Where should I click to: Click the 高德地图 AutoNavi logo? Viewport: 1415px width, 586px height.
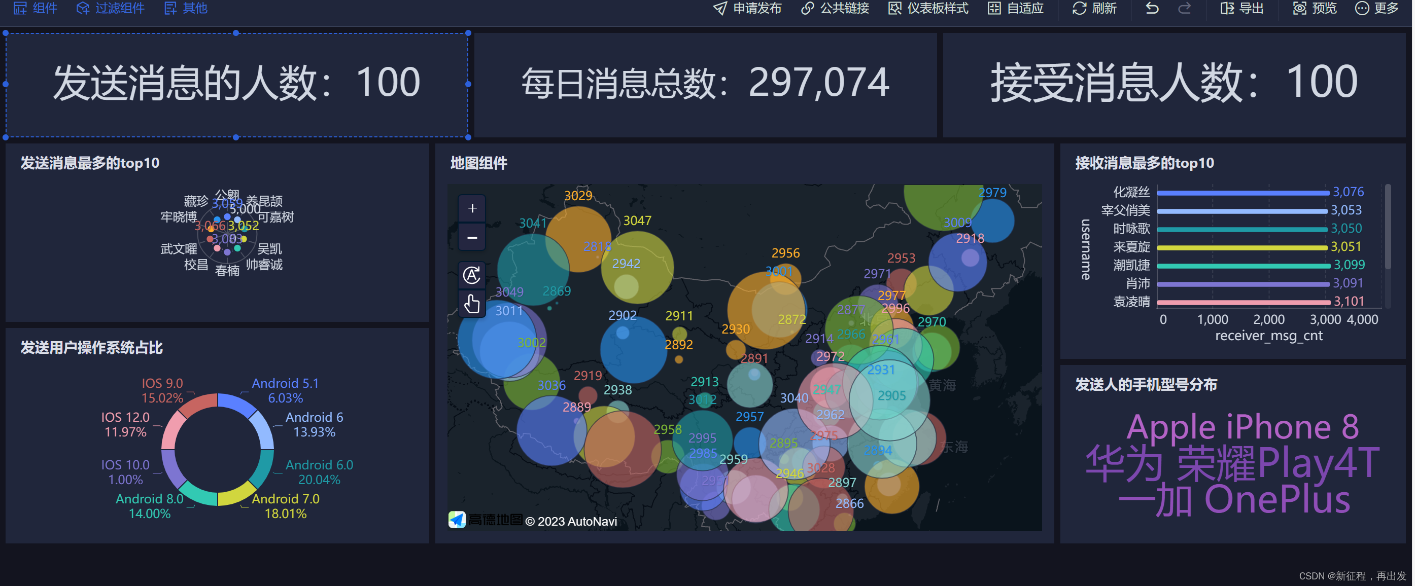486,520
